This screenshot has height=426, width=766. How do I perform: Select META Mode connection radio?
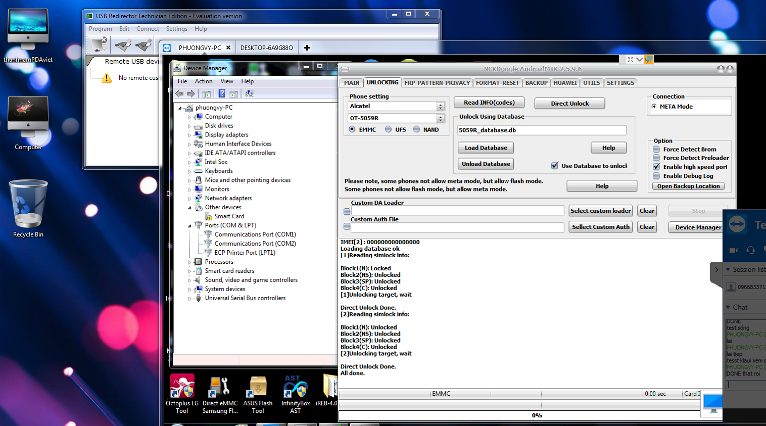tap(654, 106)
